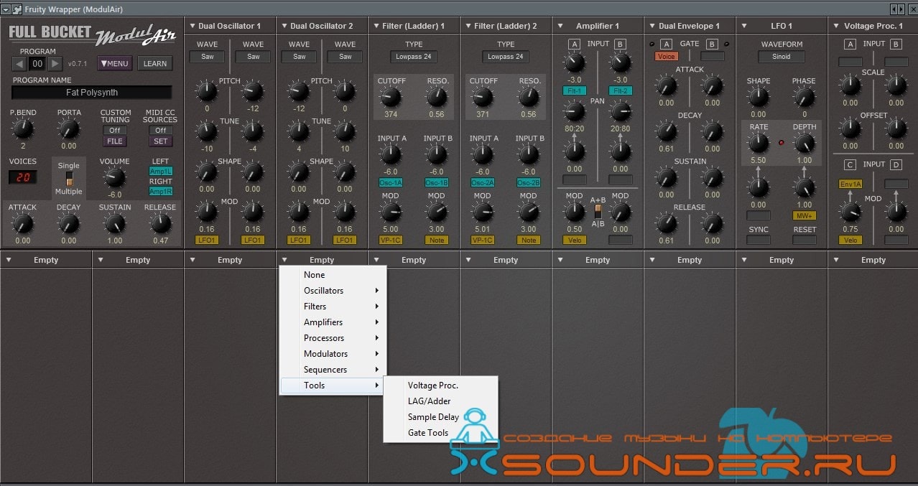Click input C box in Voltage Proc. 1
918x486 pixels.
click(850, 165)
